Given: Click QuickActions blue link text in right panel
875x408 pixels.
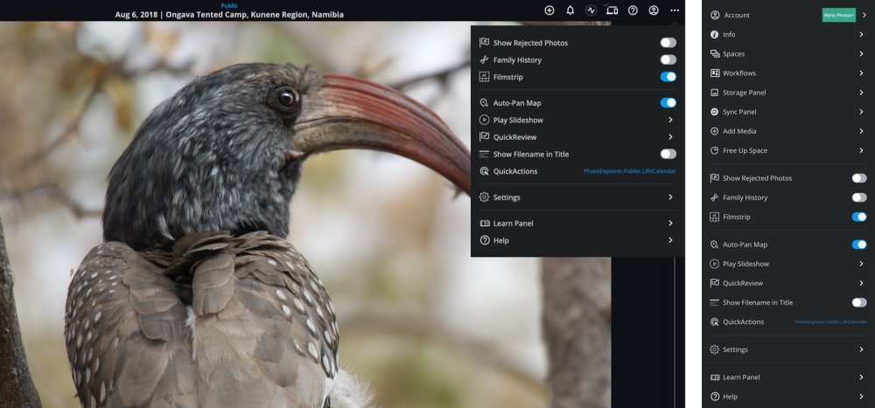Looking at the screenshot, I should click(831, 322).
